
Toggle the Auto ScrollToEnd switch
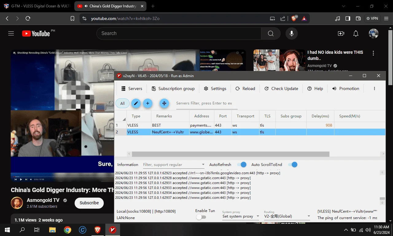coord(293,165)
